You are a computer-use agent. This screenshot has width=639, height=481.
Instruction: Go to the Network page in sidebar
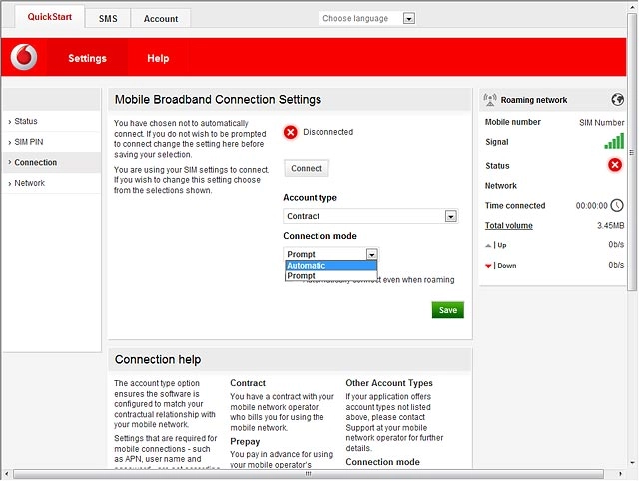click(x=51, y=183)
